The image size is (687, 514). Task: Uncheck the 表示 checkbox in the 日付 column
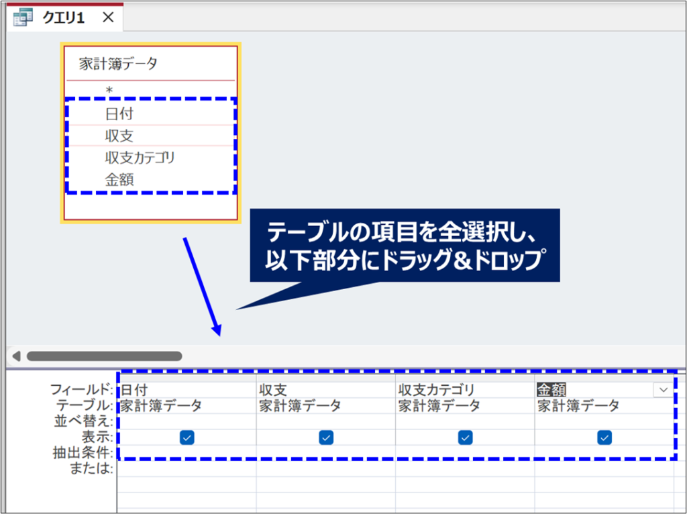click(x=187, y=438)
